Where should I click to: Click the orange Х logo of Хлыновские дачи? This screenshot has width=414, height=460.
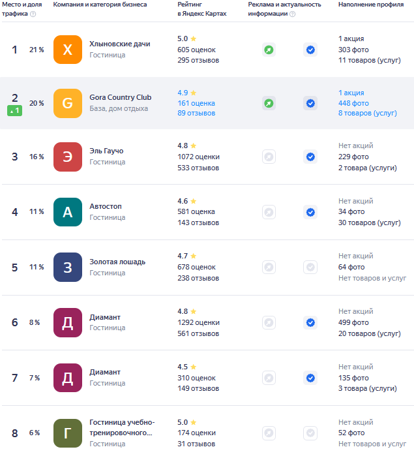(x=68, y=50)
